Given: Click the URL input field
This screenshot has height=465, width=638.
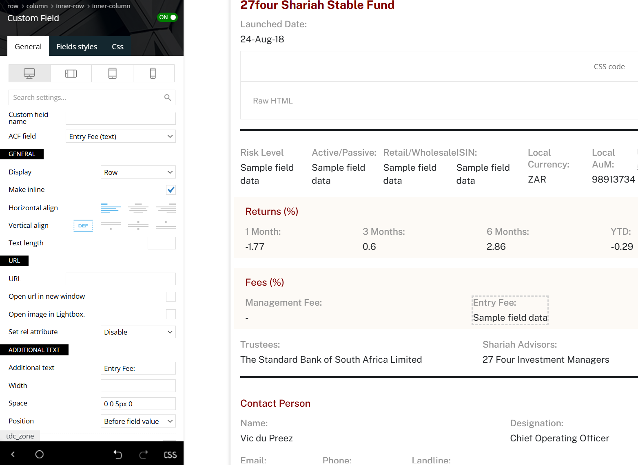Looking at the screenshot, I should 121,279.
